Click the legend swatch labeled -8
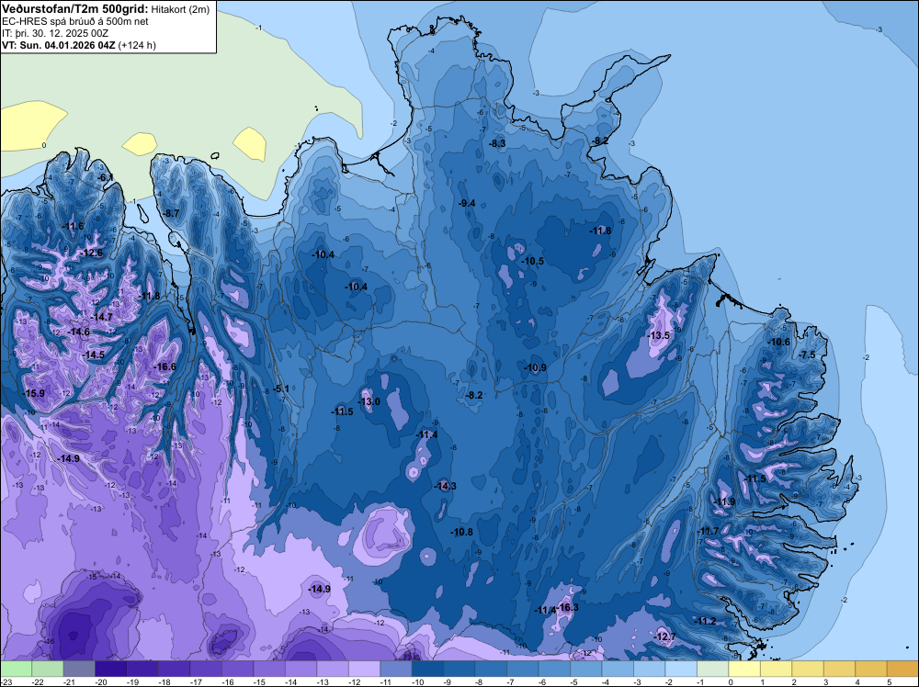The width and height of the screenshot is (919, 687). (490, 669)
